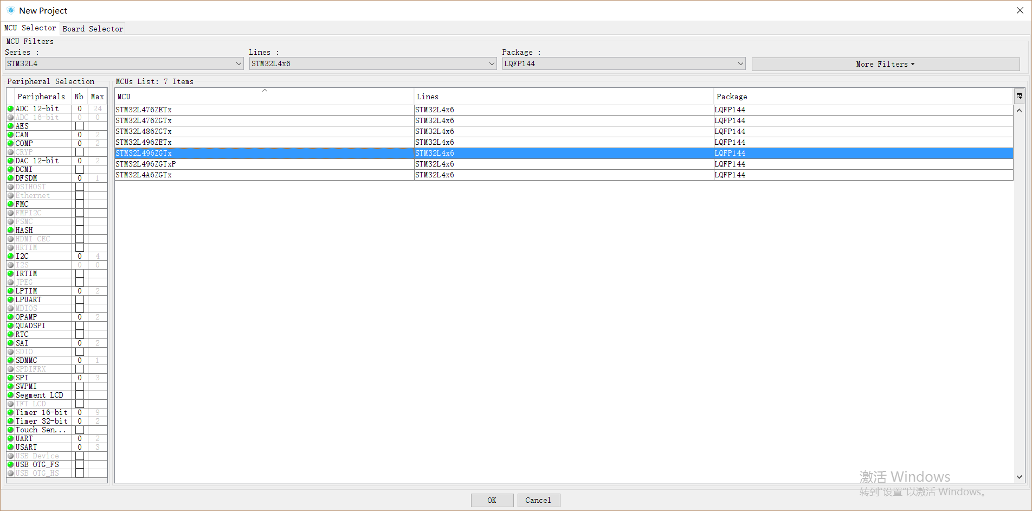1032x511 pixels.
Task: Click the green dot next to RTC
Action: 10,334
